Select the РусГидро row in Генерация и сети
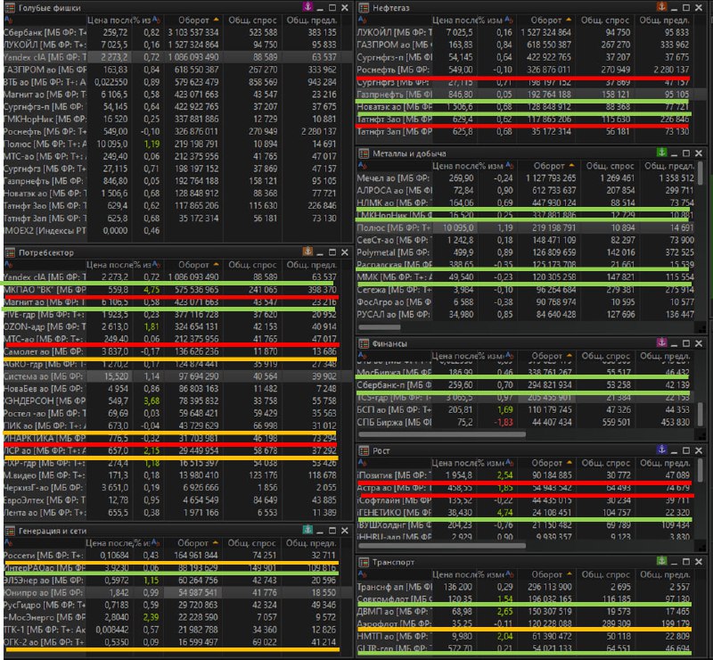This screenshot has height=660, width=713. coord(177,605)
